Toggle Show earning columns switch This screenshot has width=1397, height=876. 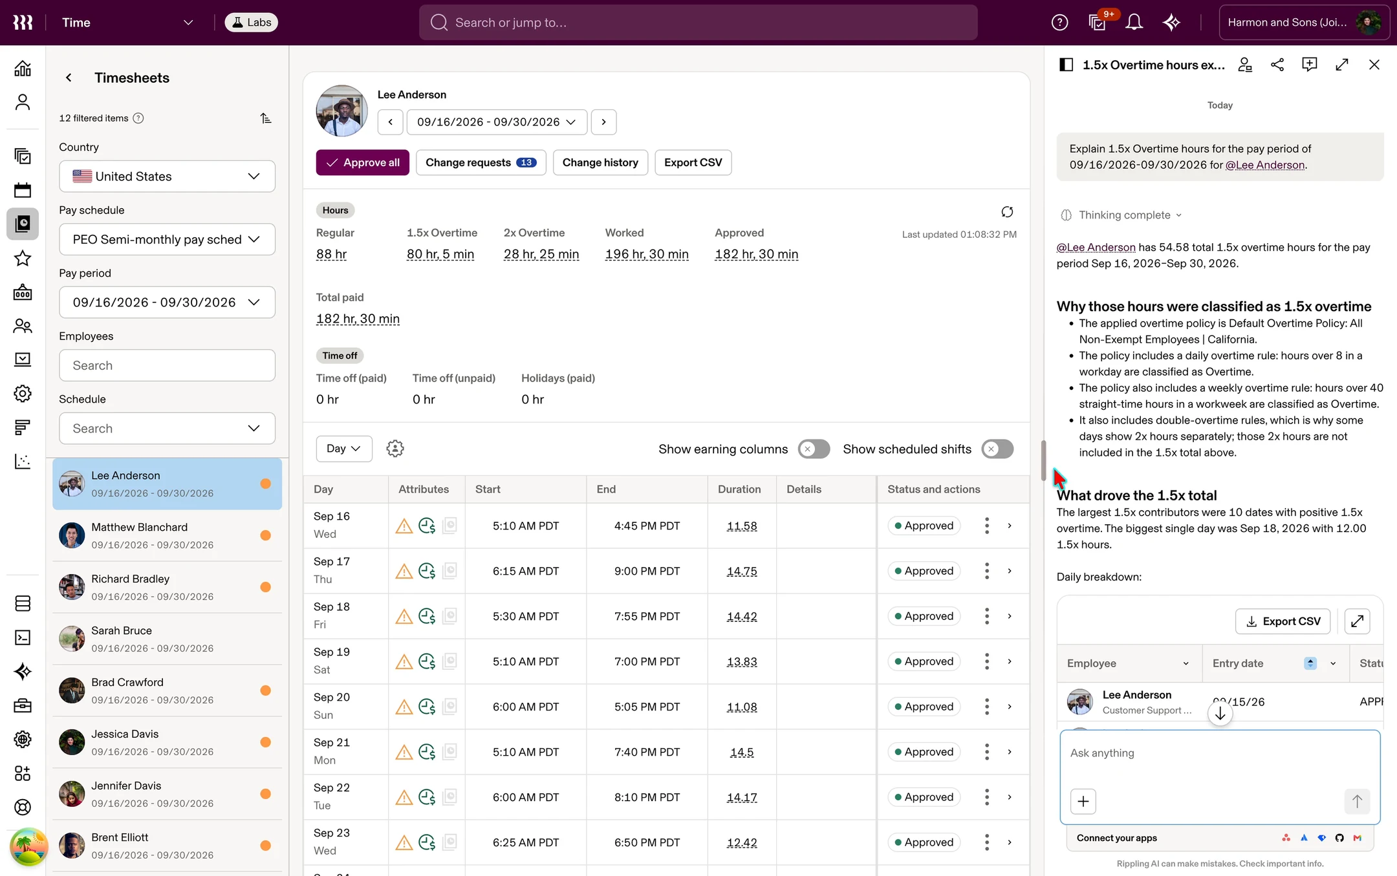coord(814,449)
